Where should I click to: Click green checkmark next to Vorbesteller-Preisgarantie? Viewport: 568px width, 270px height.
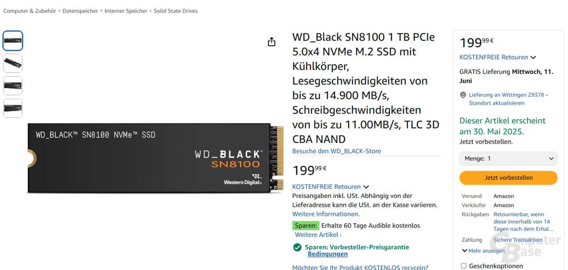(x=297, y=247)
